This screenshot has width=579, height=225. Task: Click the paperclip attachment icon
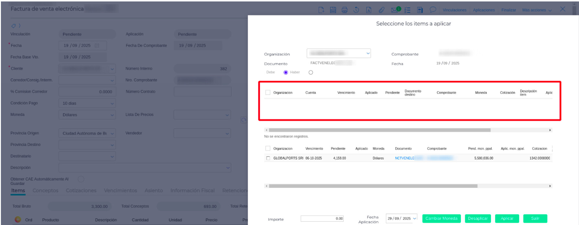pos(382,10)
